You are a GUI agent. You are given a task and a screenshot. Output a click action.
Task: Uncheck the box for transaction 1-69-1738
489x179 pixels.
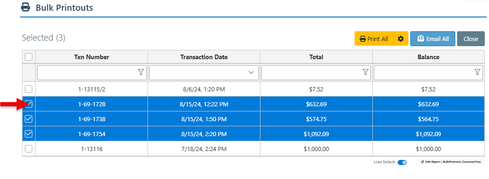coord(29,119)
